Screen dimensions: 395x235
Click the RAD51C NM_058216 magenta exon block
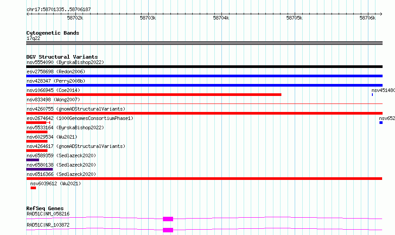click(x=168, y=219)
